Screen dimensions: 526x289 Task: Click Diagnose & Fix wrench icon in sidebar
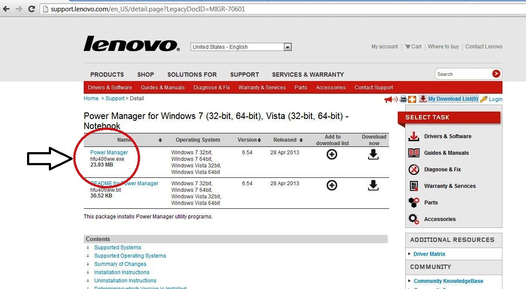(x=413, y=170)
